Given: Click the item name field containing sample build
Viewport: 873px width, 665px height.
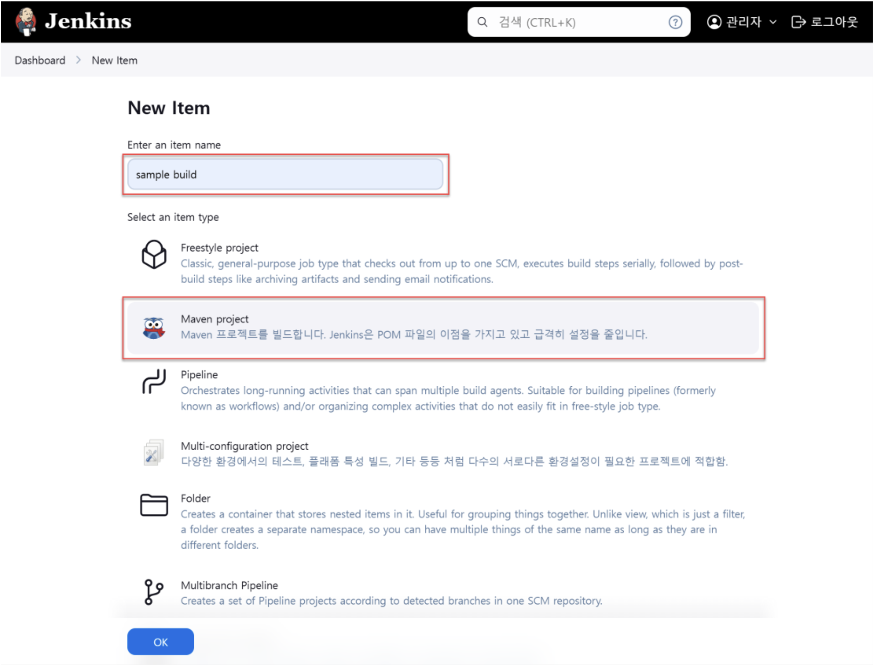Looking at the screenshot, I should (x=285, y=175).
